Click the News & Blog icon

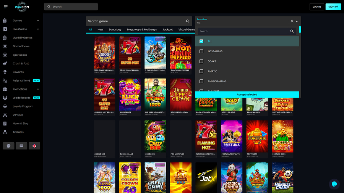pos(5,124)
